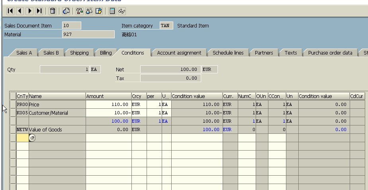
Task: Click the Standard Item description text
Action: click(x=193, y=25)
